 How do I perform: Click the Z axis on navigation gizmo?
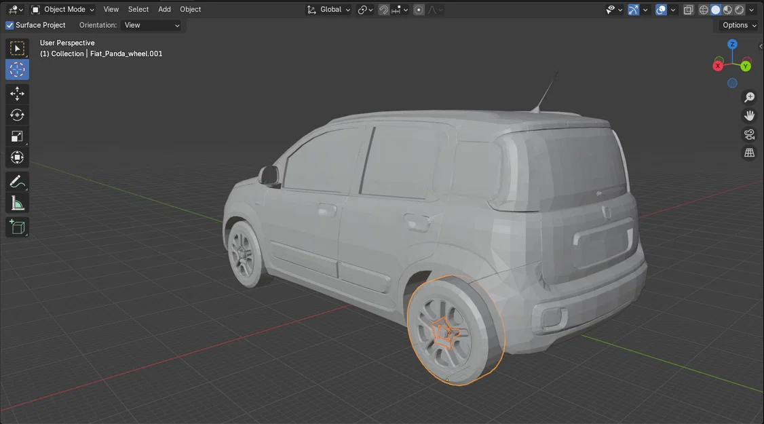point(731,43)
